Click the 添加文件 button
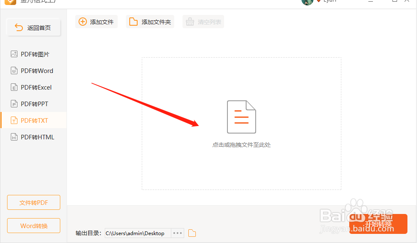The width and height of the screenshot is (417, 243). [x=96, y=22]
